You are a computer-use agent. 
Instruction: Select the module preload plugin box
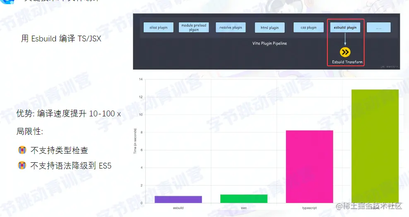(194, 27)
